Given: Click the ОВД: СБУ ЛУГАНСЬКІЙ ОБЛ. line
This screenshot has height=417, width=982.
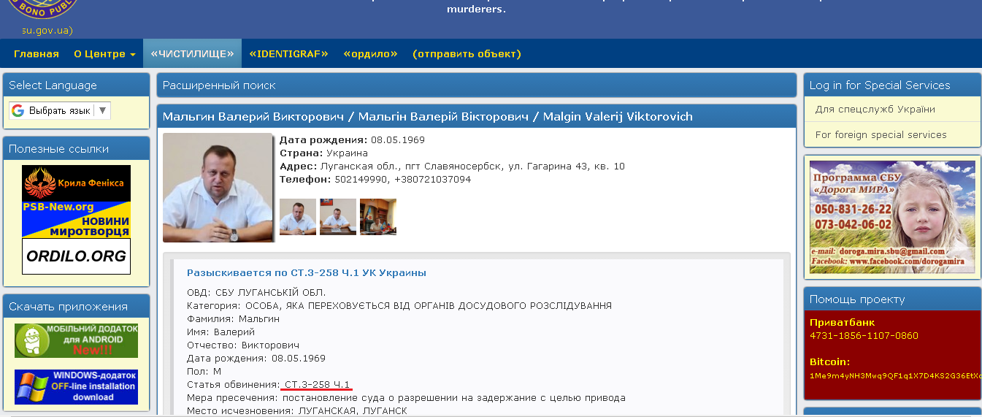Looking at the screenshot, I should pyautogui.click(x=255, y=292).
